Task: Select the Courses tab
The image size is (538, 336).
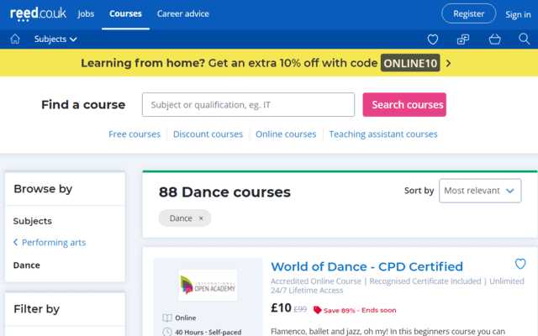Action: pyautogui.click(x=125, y=13)
